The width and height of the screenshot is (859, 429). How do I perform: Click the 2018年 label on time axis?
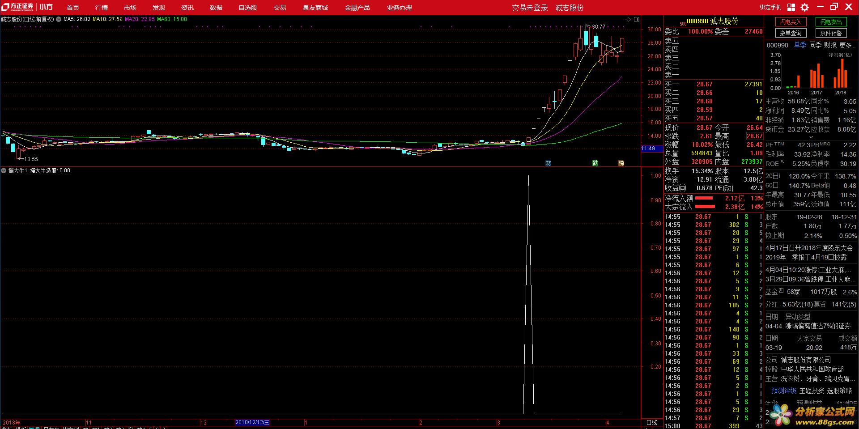click(12, 422)
